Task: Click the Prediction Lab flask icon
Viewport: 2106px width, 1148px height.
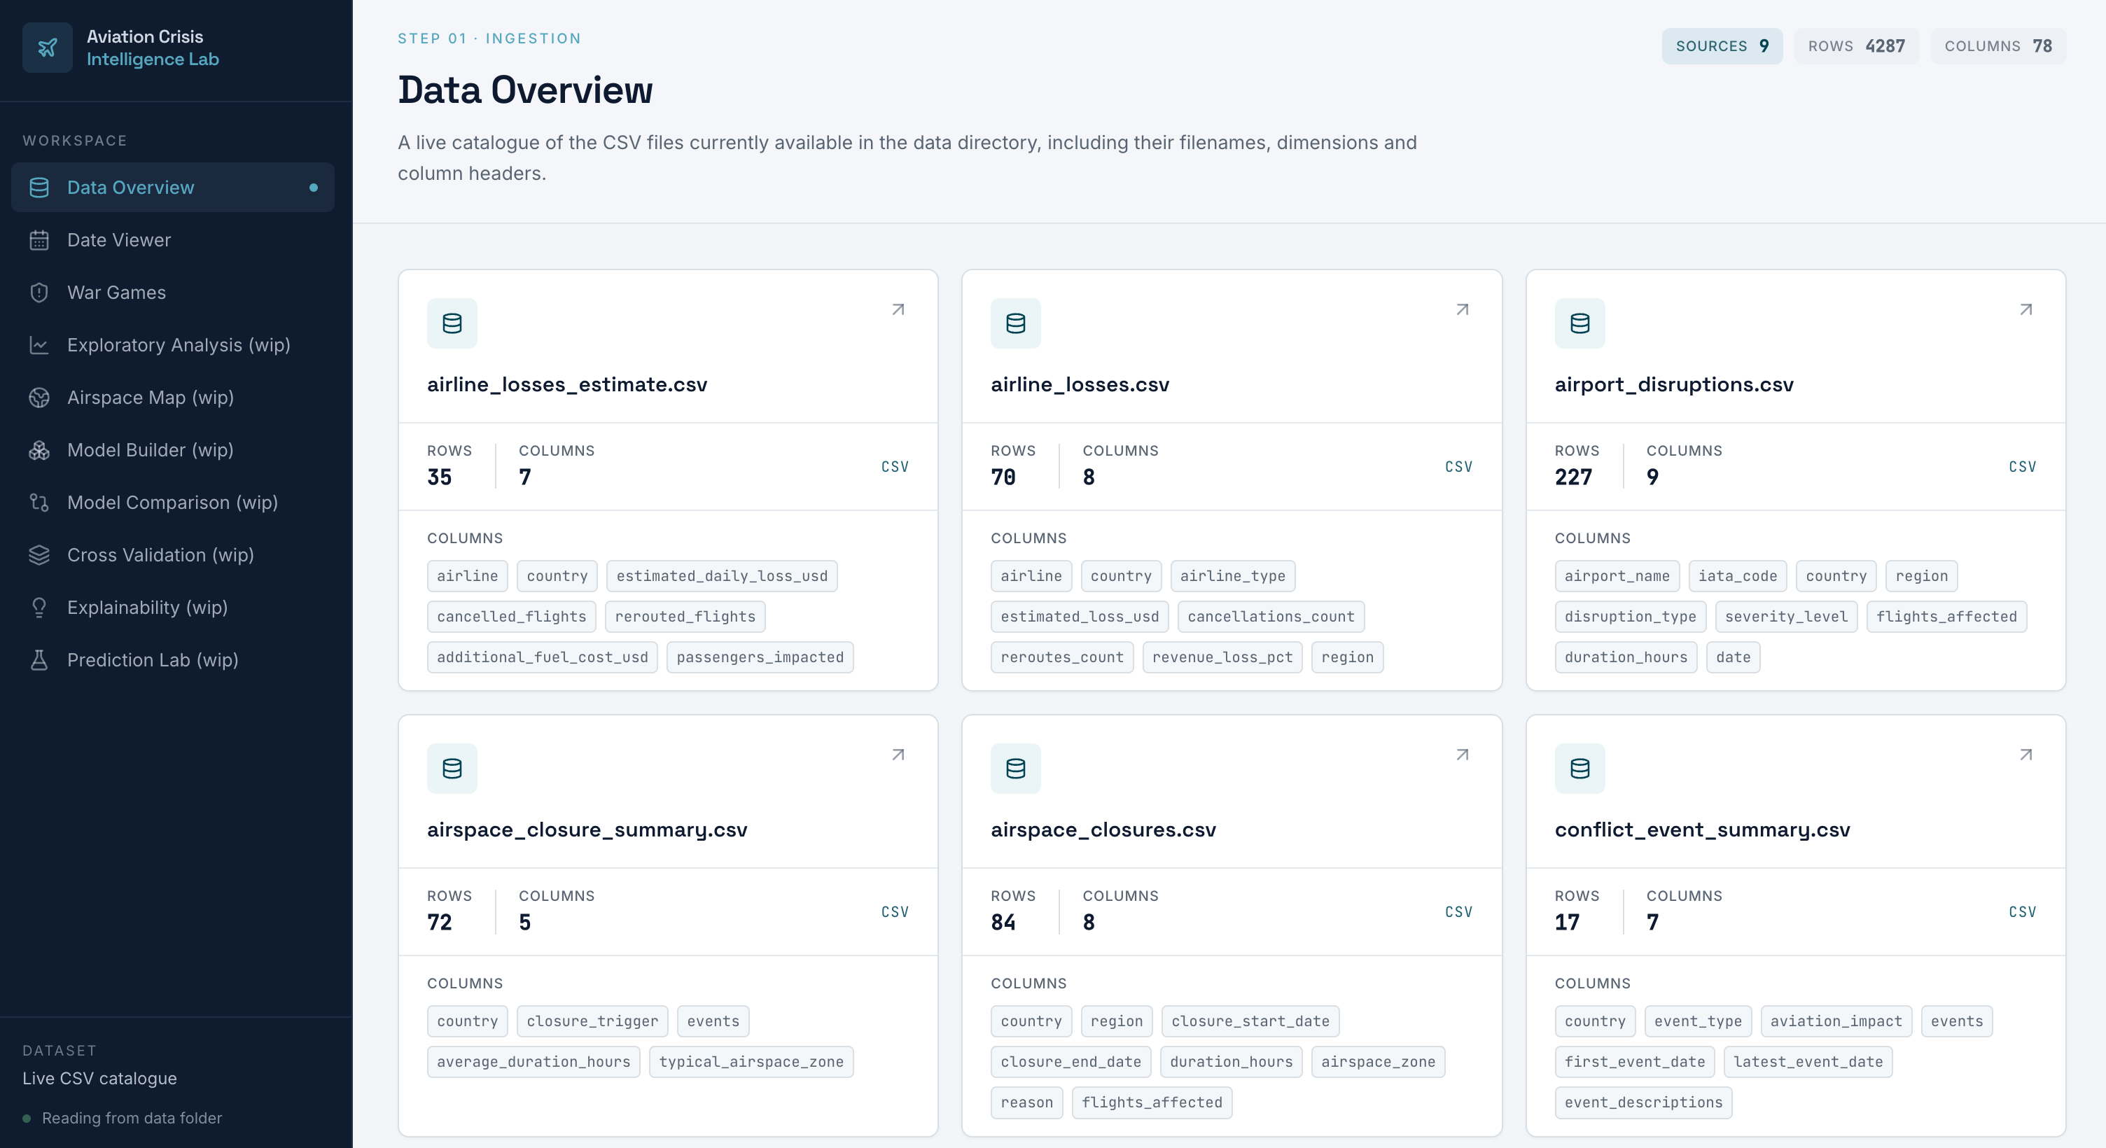Action: [x=39, y=660]
